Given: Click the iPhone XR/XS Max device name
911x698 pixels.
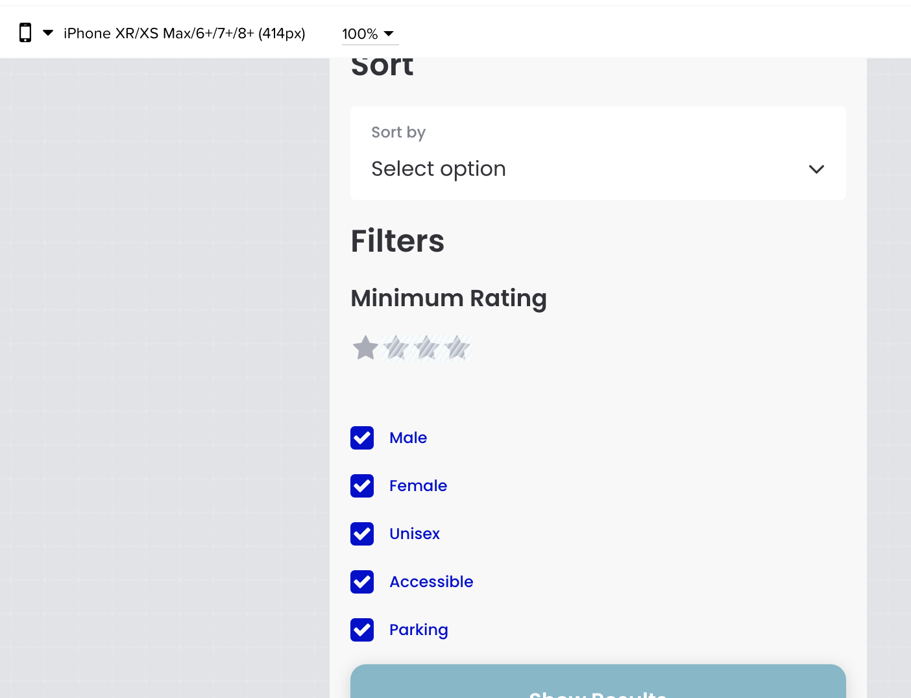Looking at the screenshot, I should 184,33.
